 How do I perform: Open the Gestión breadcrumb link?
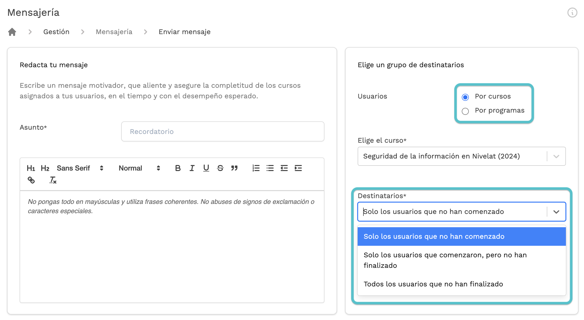[56, 32]
